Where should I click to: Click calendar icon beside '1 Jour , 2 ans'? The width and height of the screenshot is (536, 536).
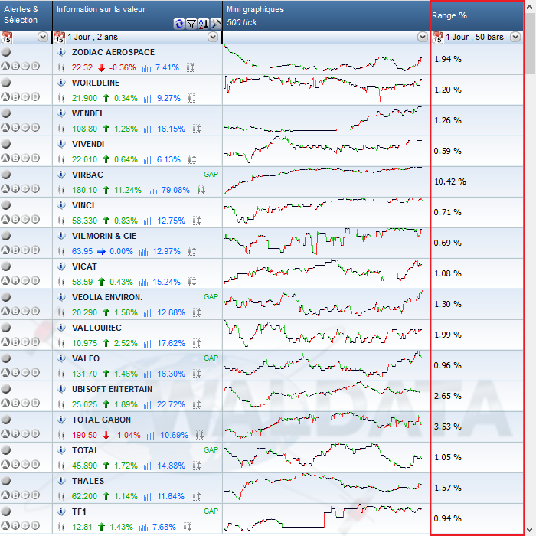coord(60,38)
